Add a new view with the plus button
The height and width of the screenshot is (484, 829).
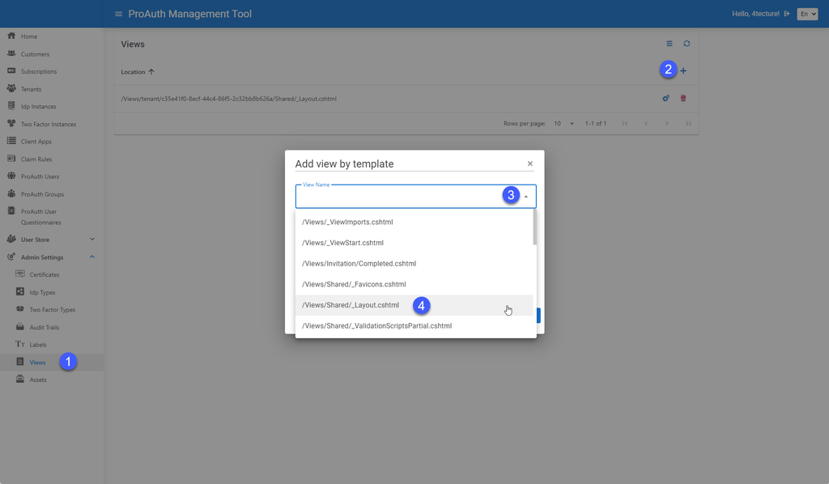(x=683, y=70)
